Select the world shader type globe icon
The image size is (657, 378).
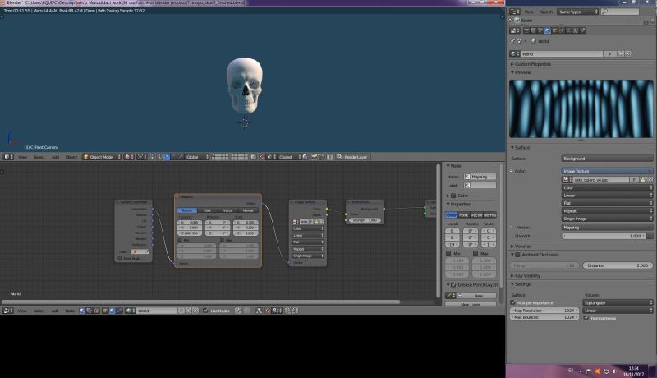(112, 311)
